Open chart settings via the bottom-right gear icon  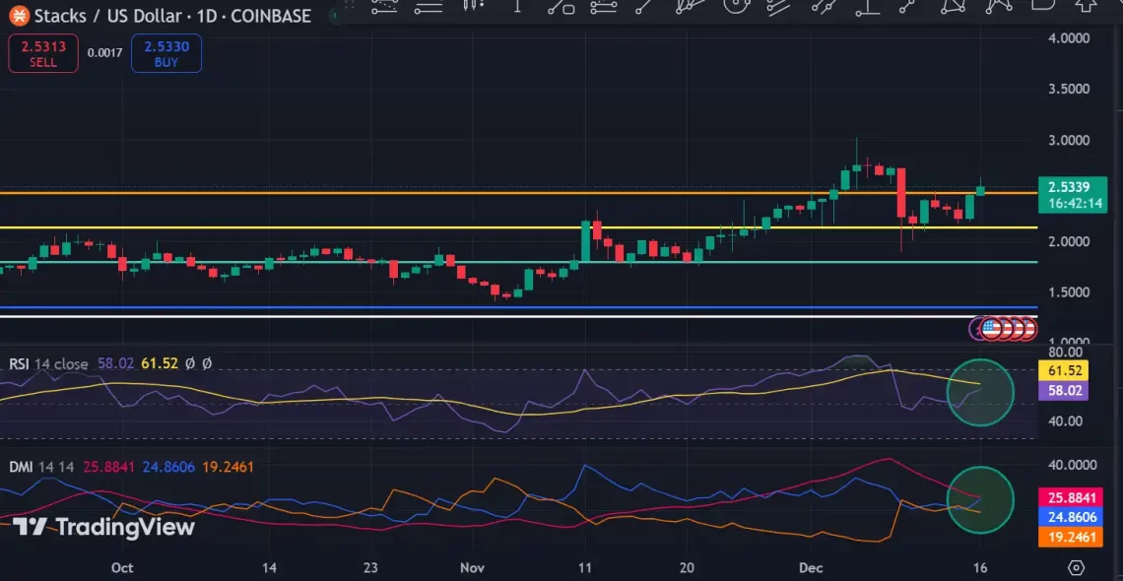1074,567
